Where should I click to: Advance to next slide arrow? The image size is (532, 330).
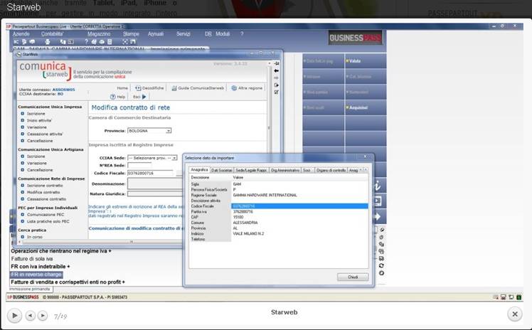coord(43,315)
